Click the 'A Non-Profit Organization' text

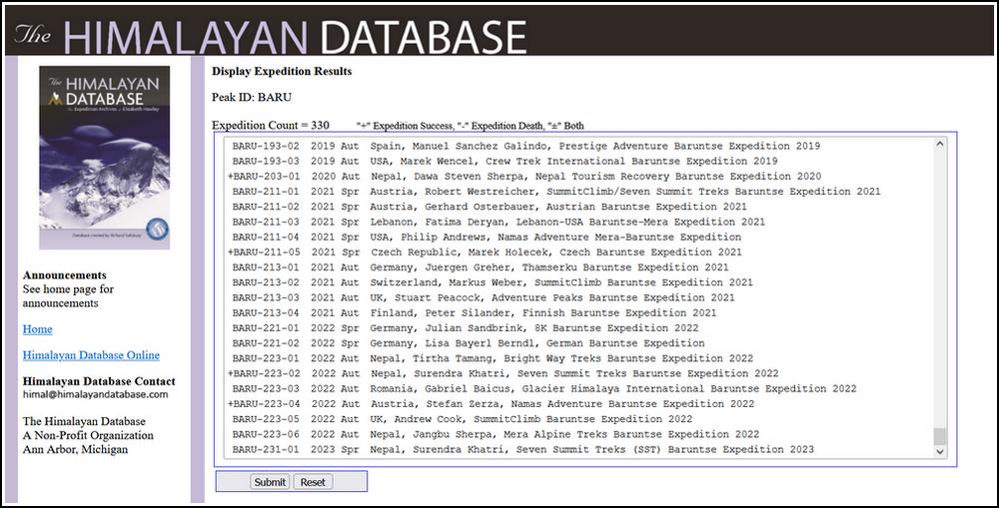[x=88, y=435]
